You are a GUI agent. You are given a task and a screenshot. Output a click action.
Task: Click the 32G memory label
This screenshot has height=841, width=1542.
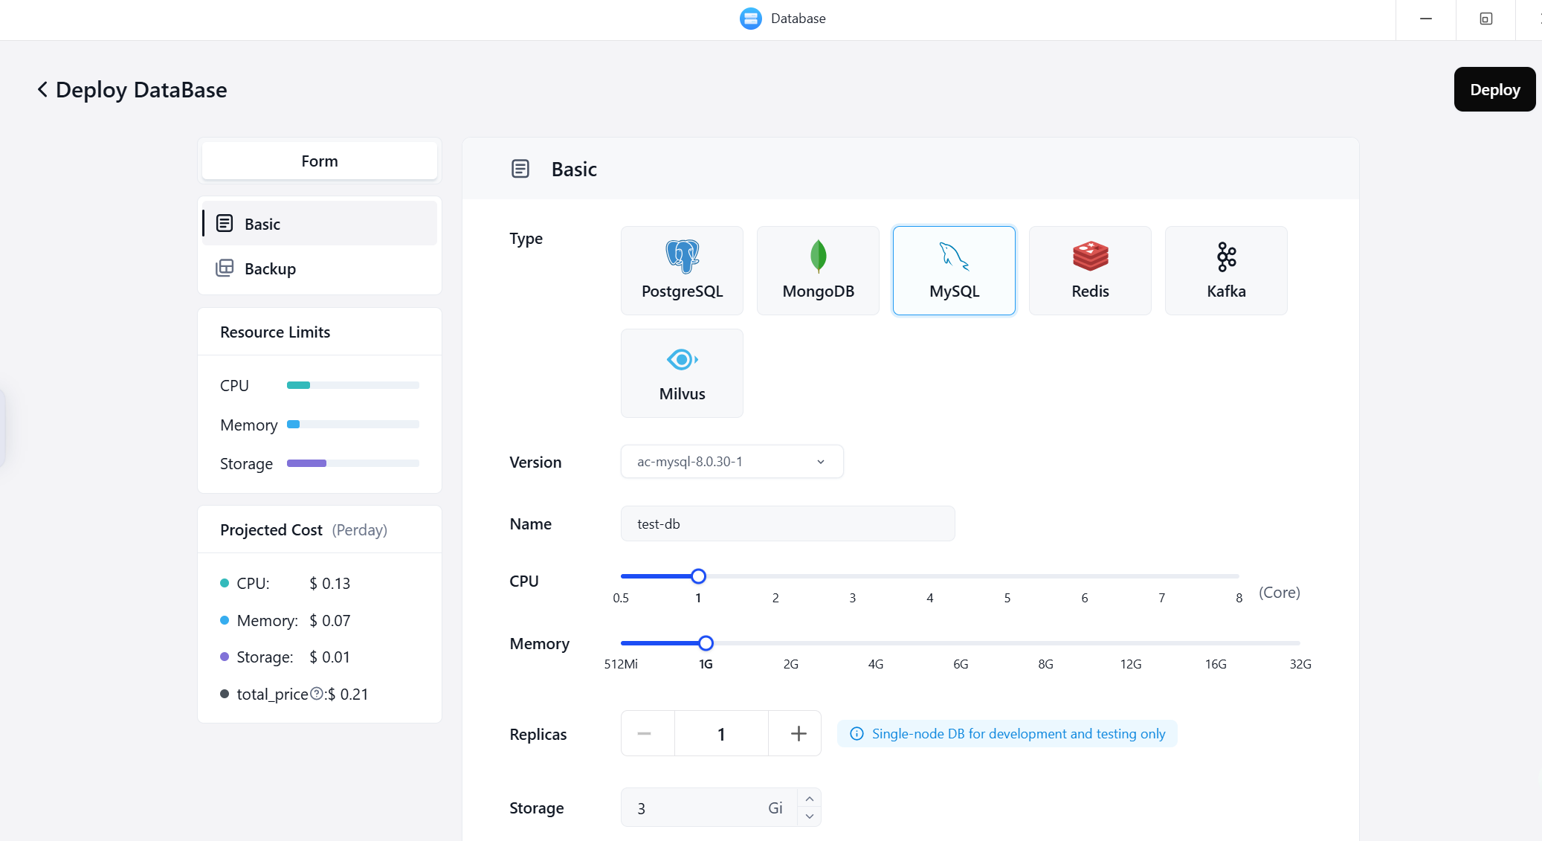[1300, 664]
